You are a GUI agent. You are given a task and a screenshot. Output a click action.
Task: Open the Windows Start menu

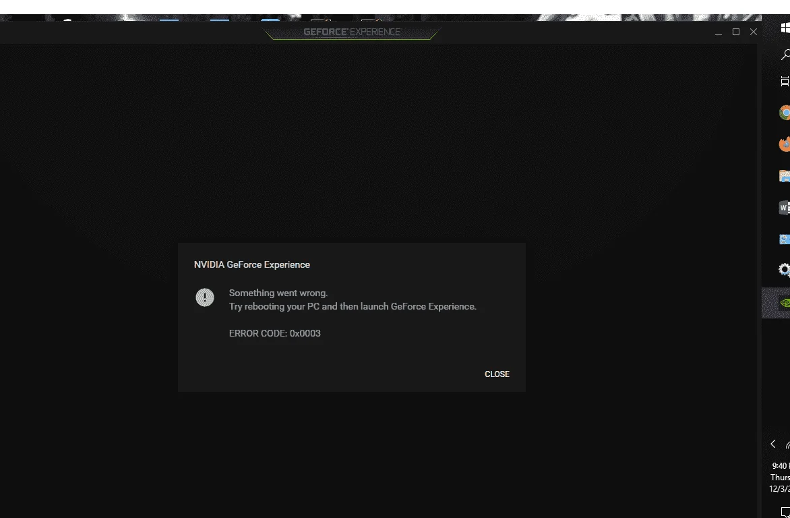point(785,28)
